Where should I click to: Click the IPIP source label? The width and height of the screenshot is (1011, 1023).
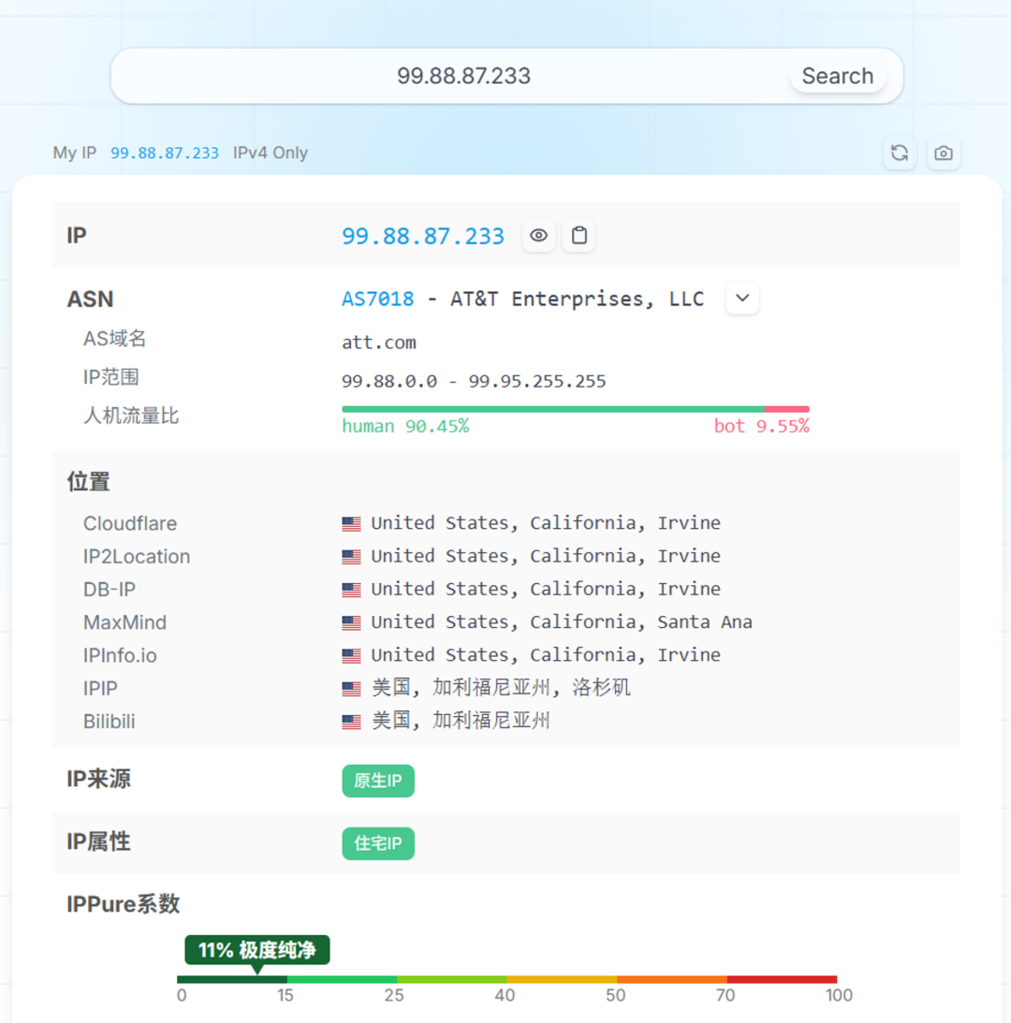coord(100,688)
